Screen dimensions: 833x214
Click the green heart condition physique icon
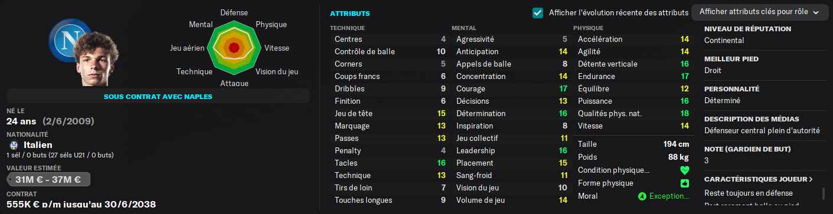click(x=685, y=171)
